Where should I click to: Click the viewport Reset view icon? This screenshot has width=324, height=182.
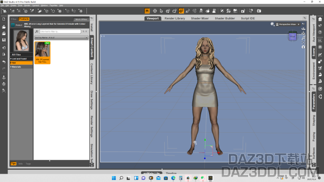[x=303, y=47]
